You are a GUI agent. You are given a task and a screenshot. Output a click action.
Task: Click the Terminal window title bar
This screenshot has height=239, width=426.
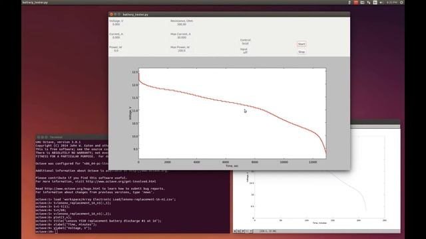(x=72, y=137)
